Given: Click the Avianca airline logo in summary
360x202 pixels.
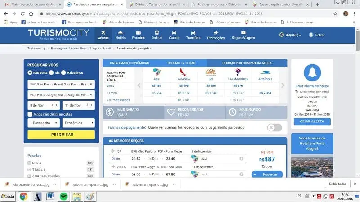Looking at the screenshot, I should [x=184, y=72].
